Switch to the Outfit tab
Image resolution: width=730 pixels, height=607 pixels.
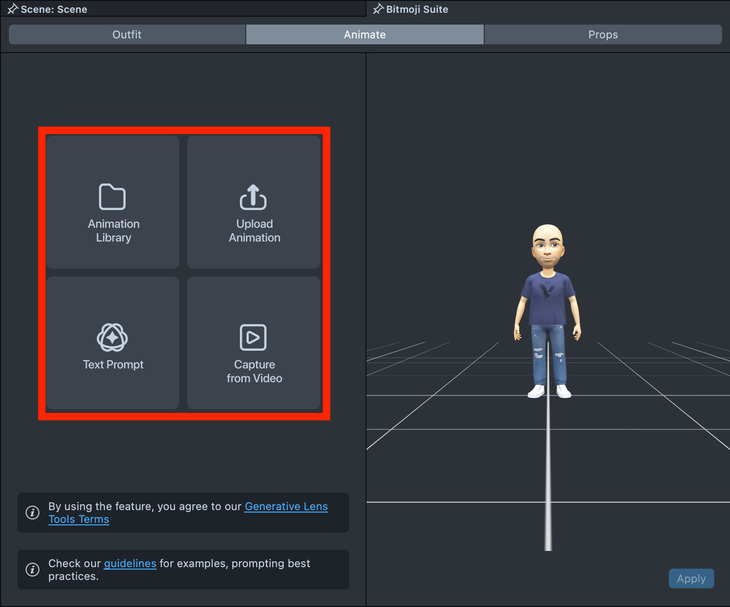tap(127, 34)
